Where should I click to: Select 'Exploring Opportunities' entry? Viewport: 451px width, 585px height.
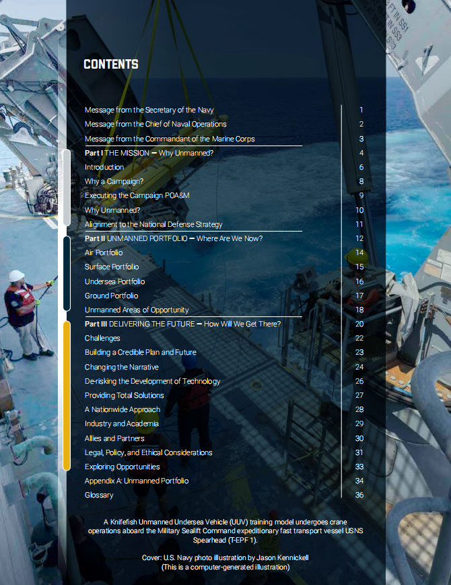(122, 467)
